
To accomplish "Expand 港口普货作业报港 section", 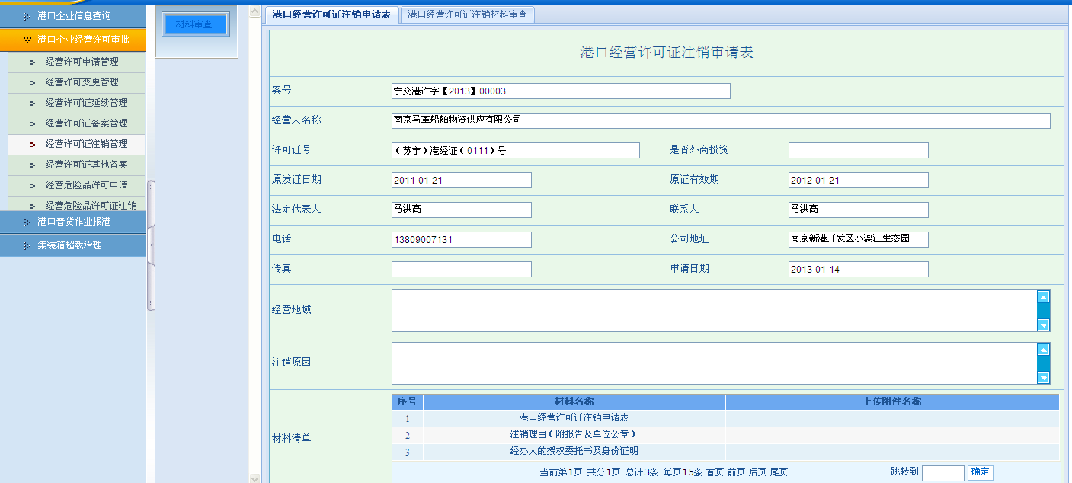I will [x=73, y=222].
